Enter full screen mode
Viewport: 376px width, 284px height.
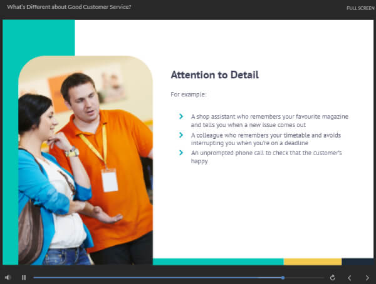(360, 8)
